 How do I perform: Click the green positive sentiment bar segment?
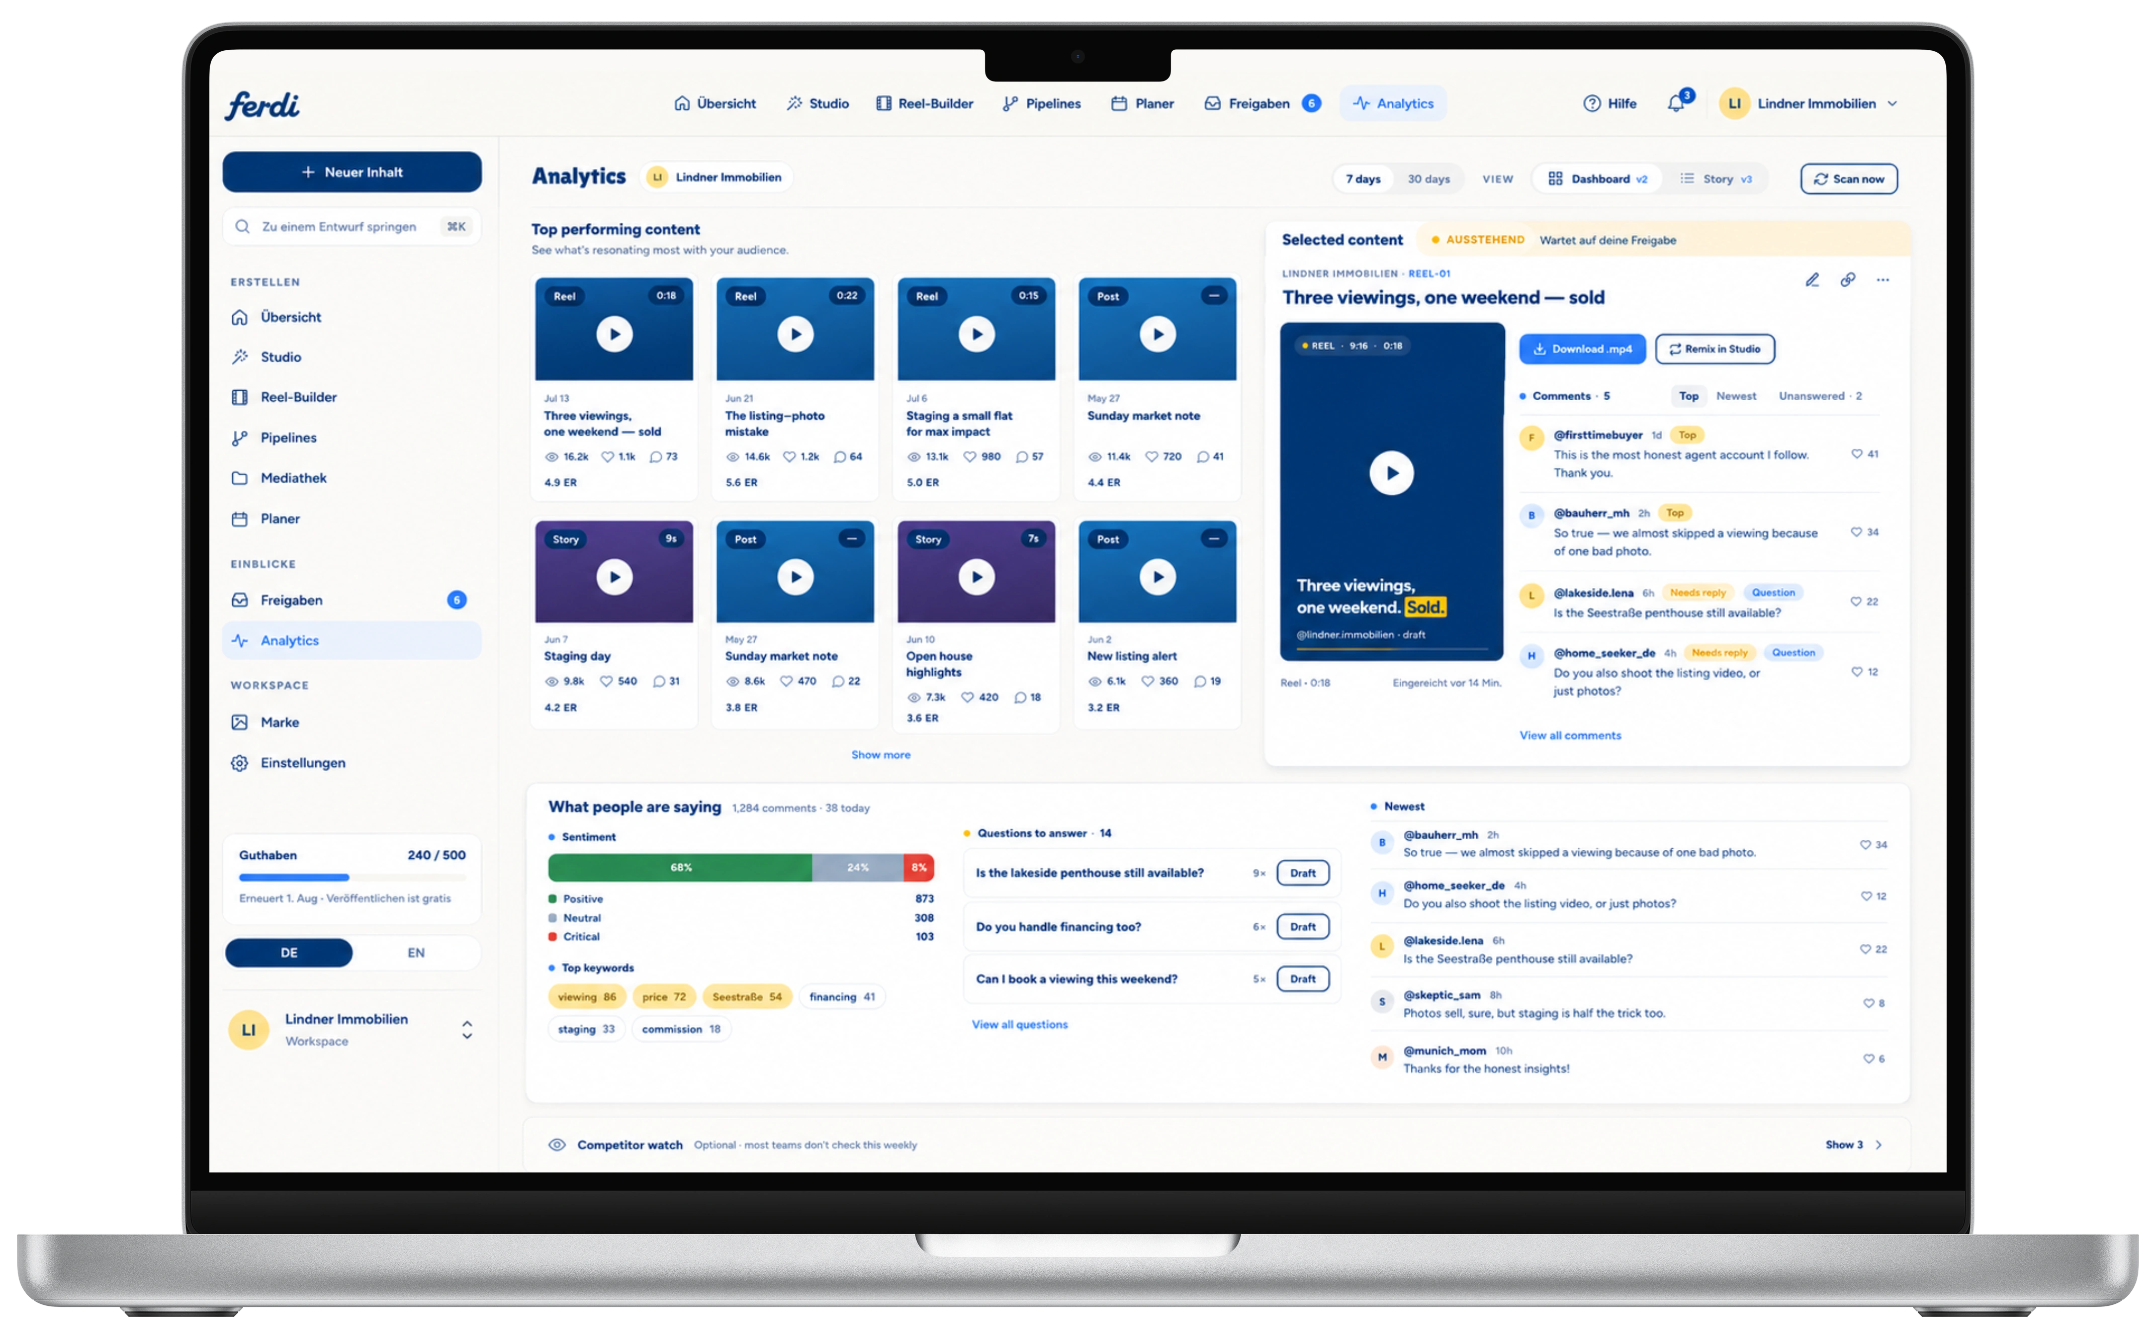[x=680, y=868]
